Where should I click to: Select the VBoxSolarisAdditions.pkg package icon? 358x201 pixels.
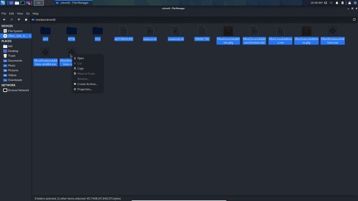pyautogui.click(x=307, y=31)
